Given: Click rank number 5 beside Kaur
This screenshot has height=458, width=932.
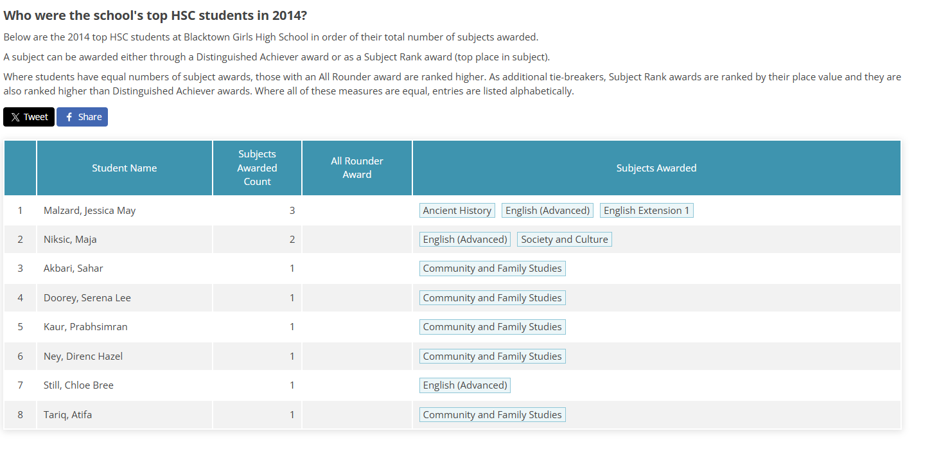Looking at the screenshot, I should point(20,327).
